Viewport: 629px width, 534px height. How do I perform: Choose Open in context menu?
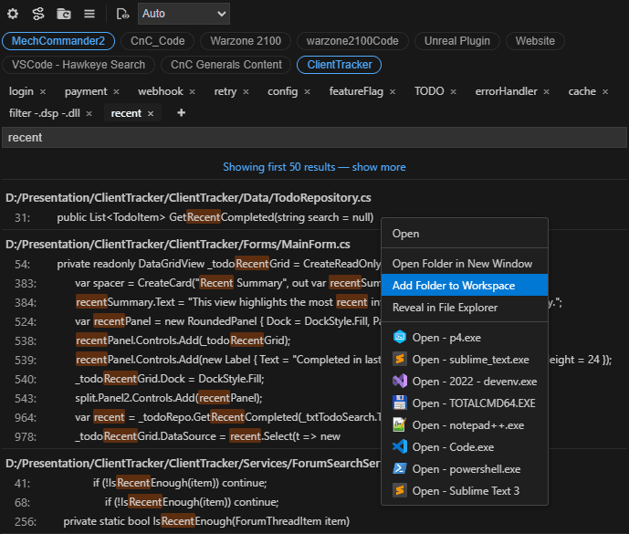pyautogui.click(x=465, y=234)
